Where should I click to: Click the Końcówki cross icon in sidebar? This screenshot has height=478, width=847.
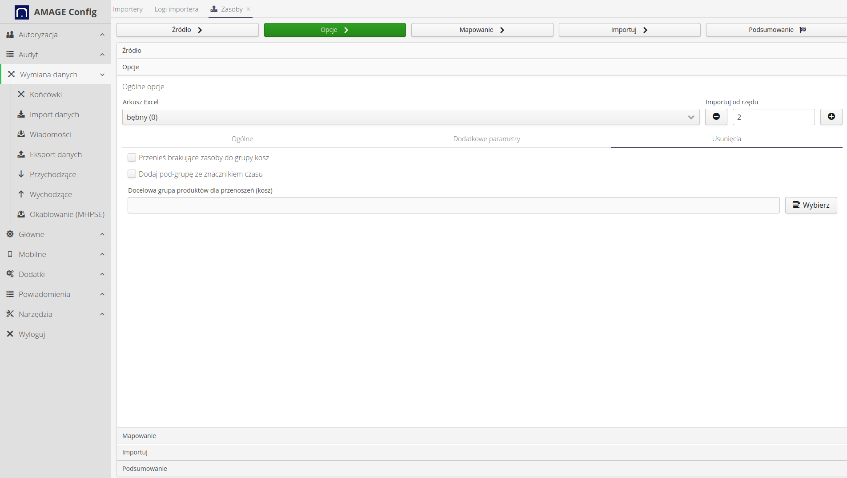pos(21,94)
